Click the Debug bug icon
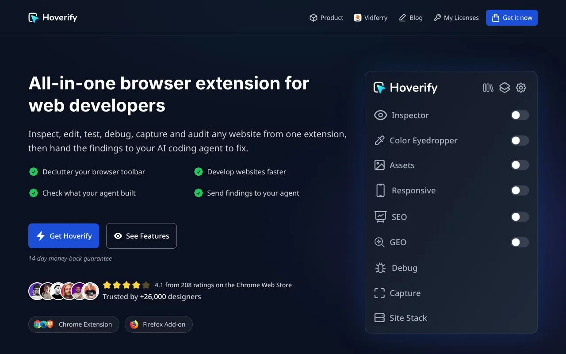 pyautogui.click(x=380, y=268)
